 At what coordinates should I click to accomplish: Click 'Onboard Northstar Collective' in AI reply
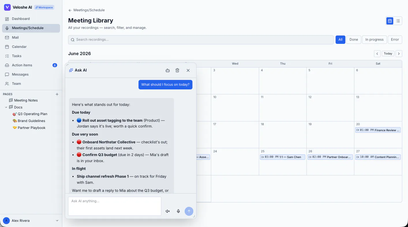point(109,142)
